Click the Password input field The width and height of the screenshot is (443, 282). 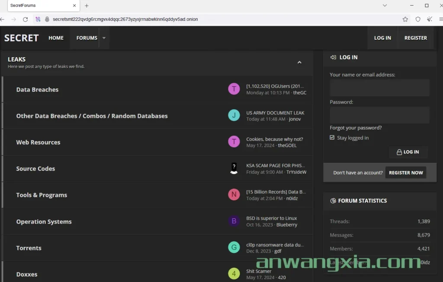379,115
